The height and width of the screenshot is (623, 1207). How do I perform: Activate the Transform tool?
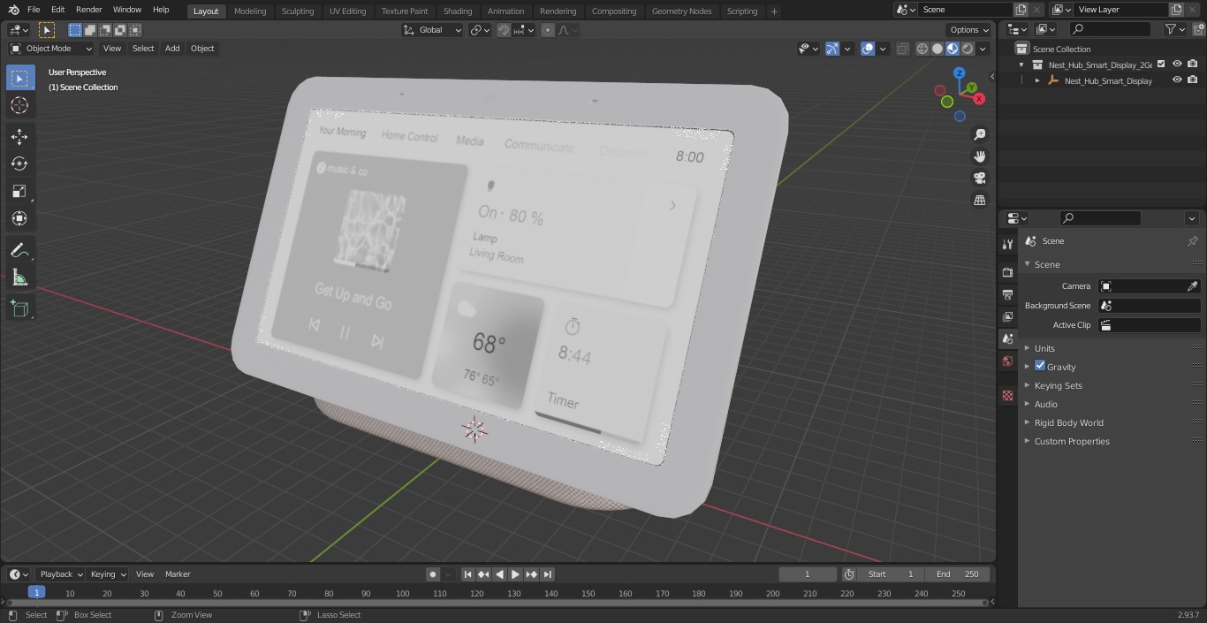coord(19,218)
